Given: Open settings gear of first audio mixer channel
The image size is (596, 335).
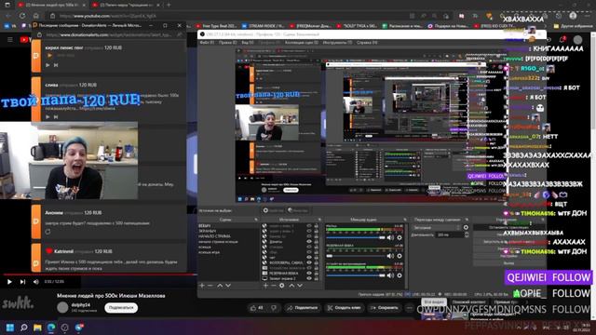Looking at the screenshot, I should click(x=400, y=238).
